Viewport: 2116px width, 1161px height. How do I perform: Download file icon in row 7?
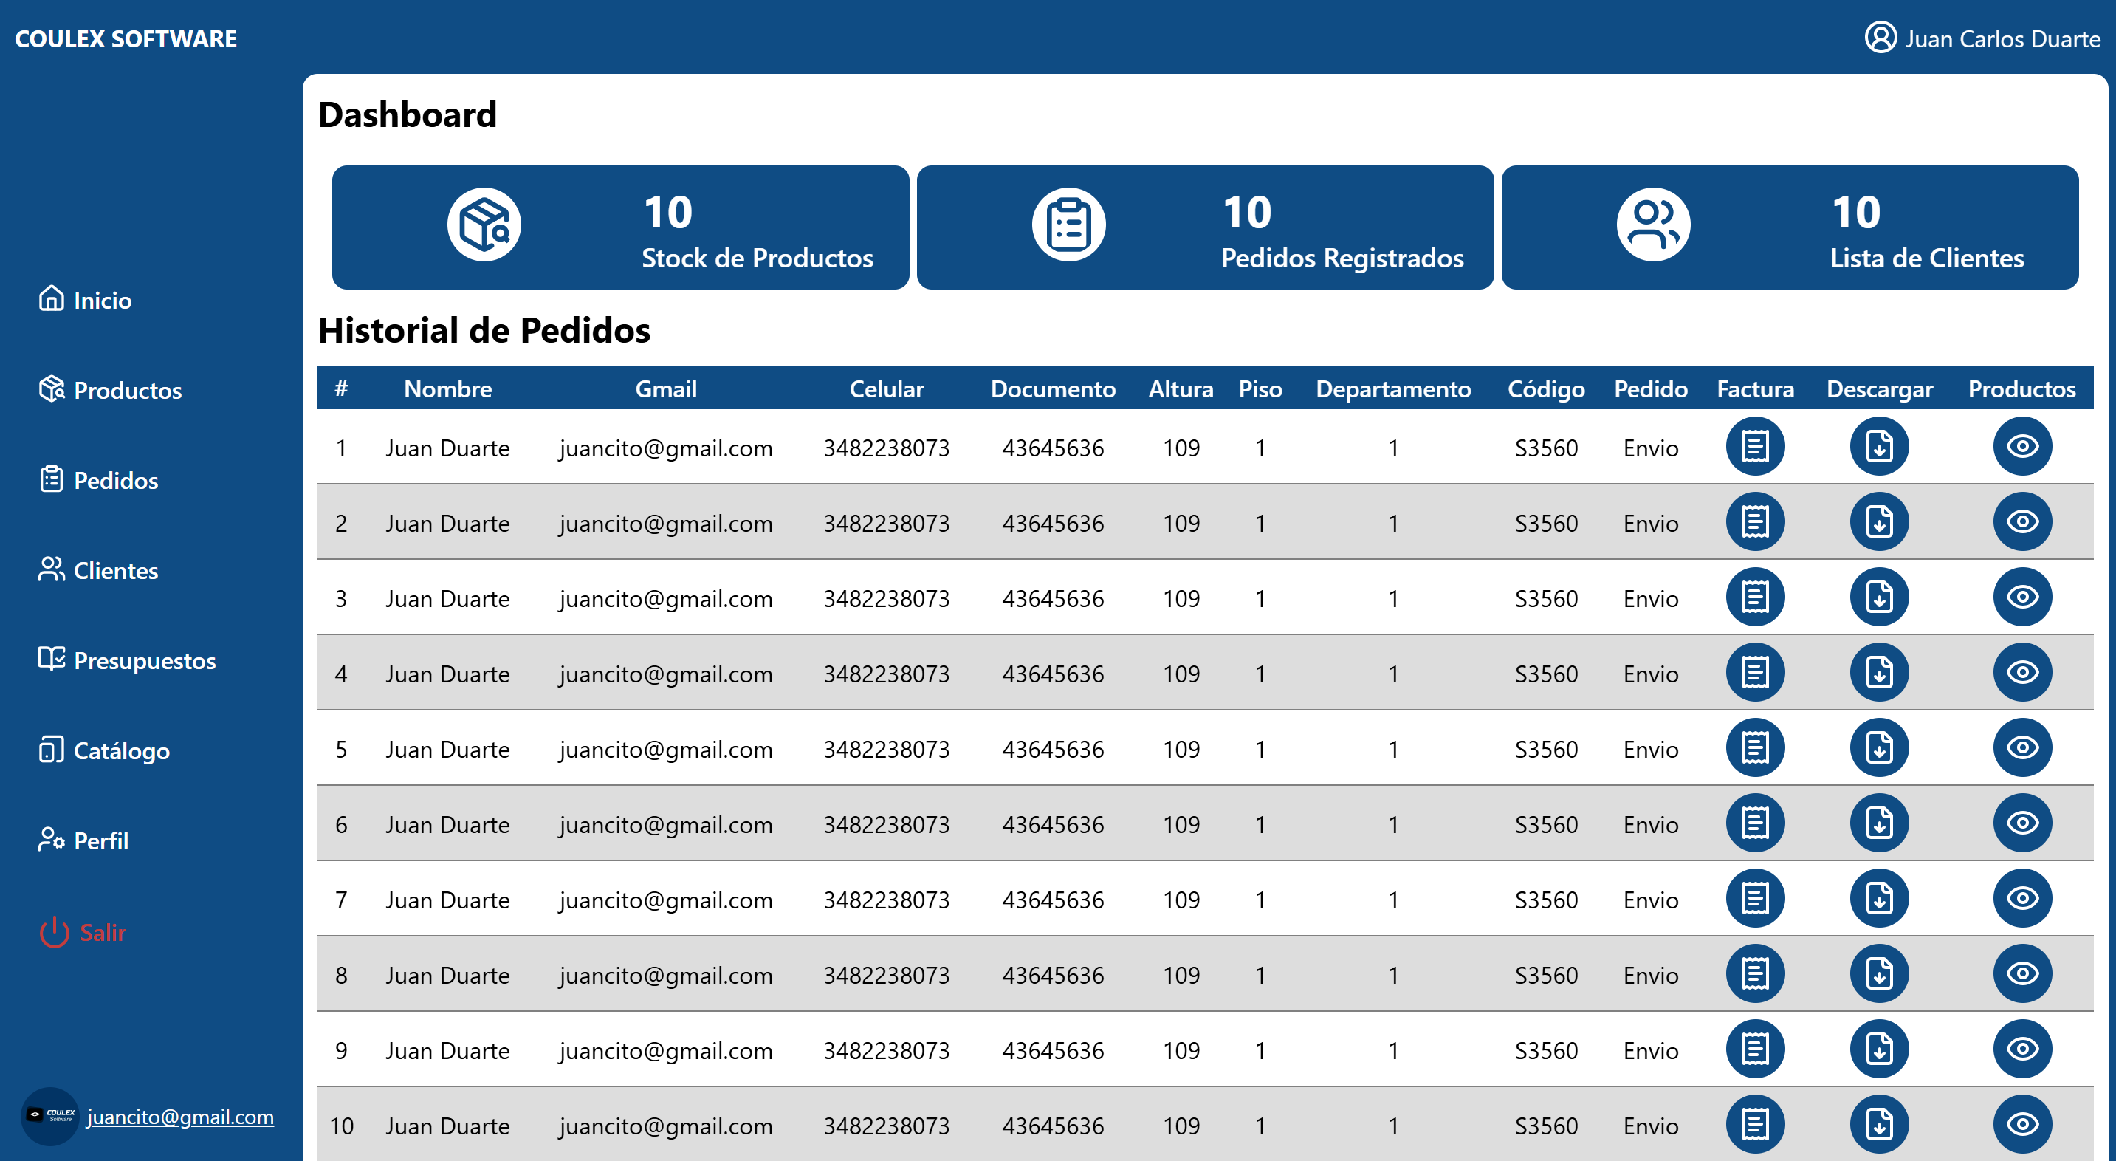tap(1878, 899)
